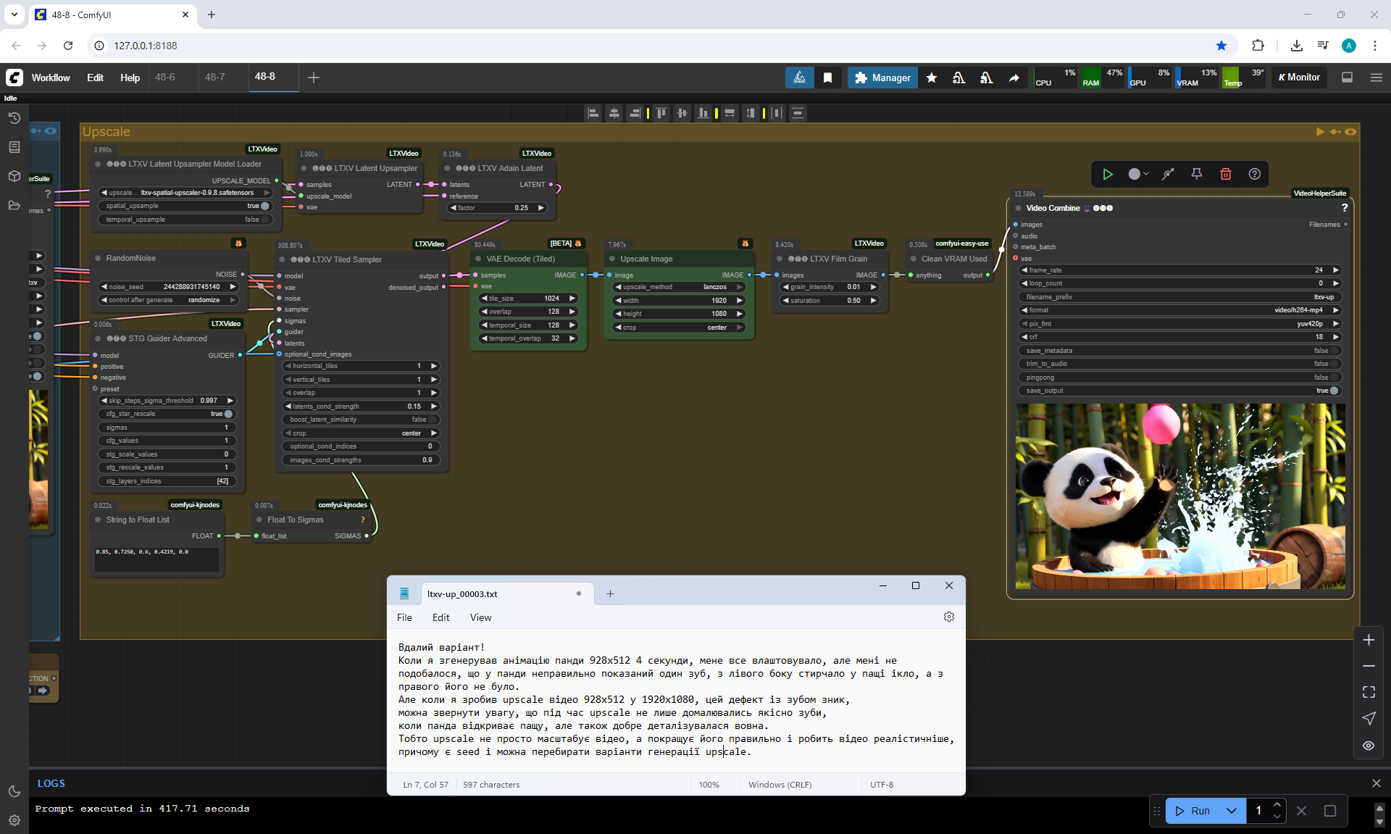Click the red trash delete icon
The height and width of the screenshot is (834, 1391).
1225,174
